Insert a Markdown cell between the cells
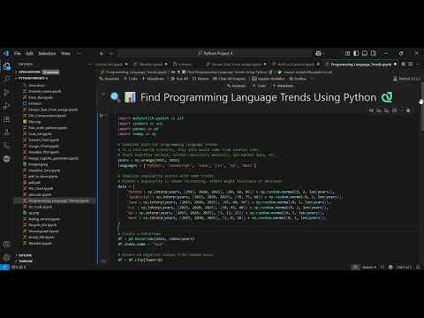This screenshot has width=424, height=318. pyautogui.click(x=283, y=86)
